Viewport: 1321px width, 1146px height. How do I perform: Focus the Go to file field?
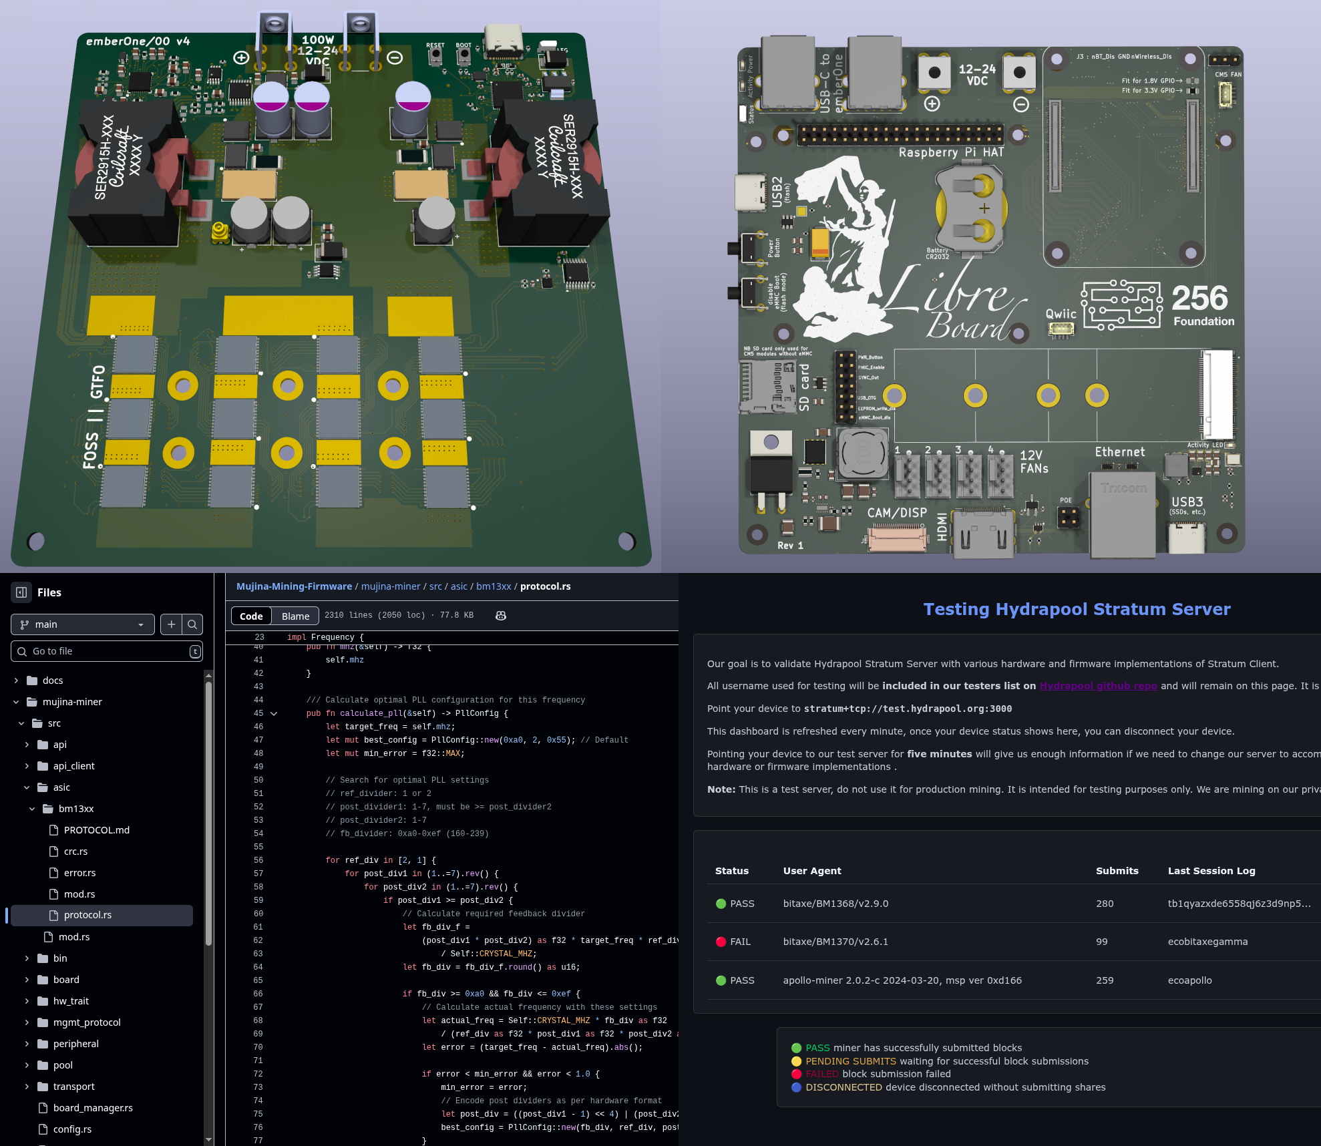pos(107,651)
